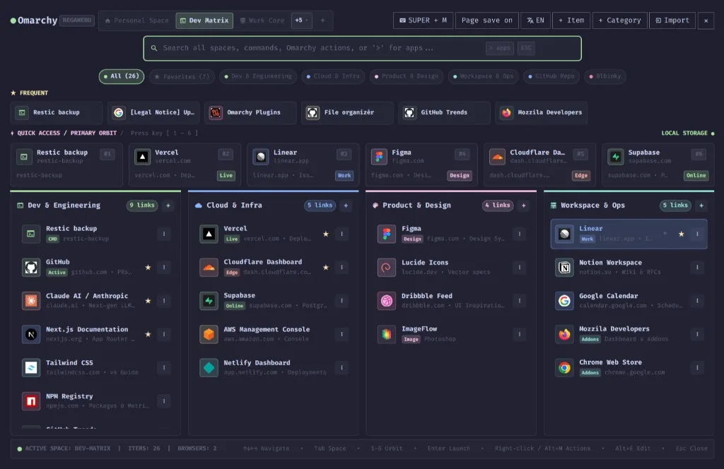The image size is (724, 469).
Task: Filter by GitHub Repo chip
Action: (x=551, y=76)
